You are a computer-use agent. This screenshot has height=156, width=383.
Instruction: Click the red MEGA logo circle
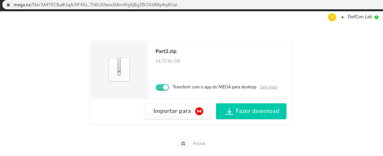click(x=199, y=111)
